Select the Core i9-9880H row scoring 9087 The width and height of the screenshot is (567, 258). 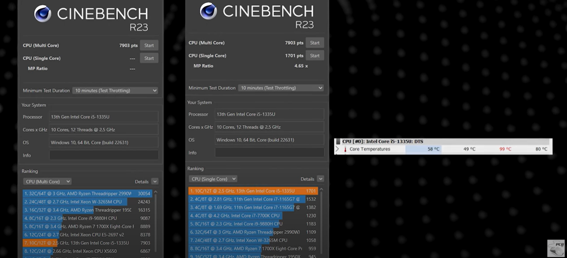pyautogui.click(x=87, y=218)
